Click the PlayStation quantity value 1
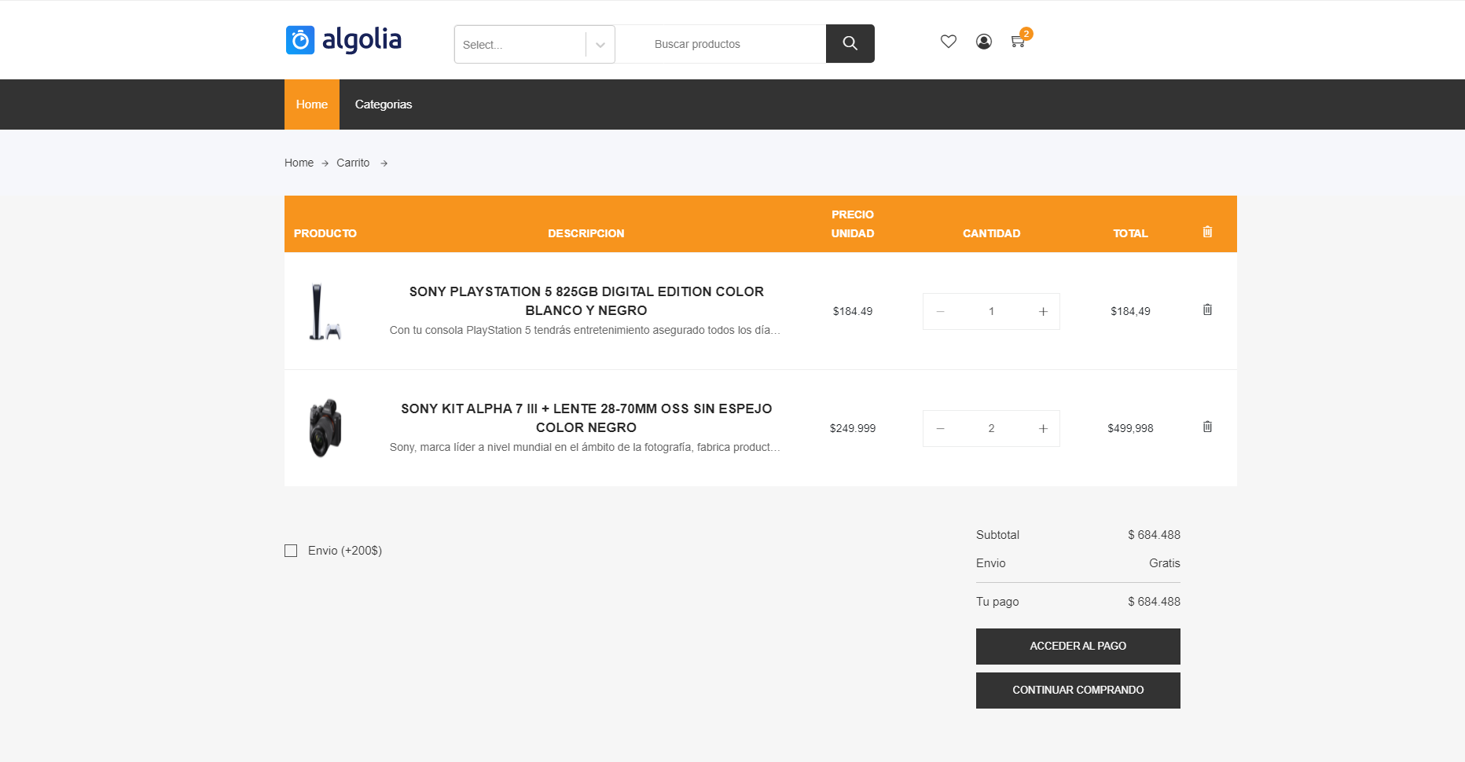The width and height of the screenshot is (1465, 762). click(992, 312)
